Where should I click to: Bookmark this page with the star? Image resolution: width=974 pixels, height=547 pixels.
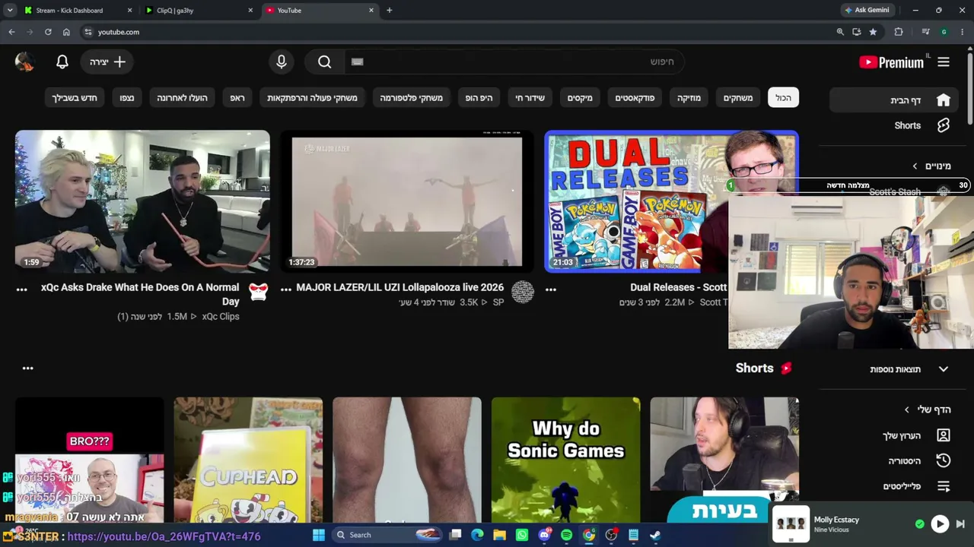point(873,32)
